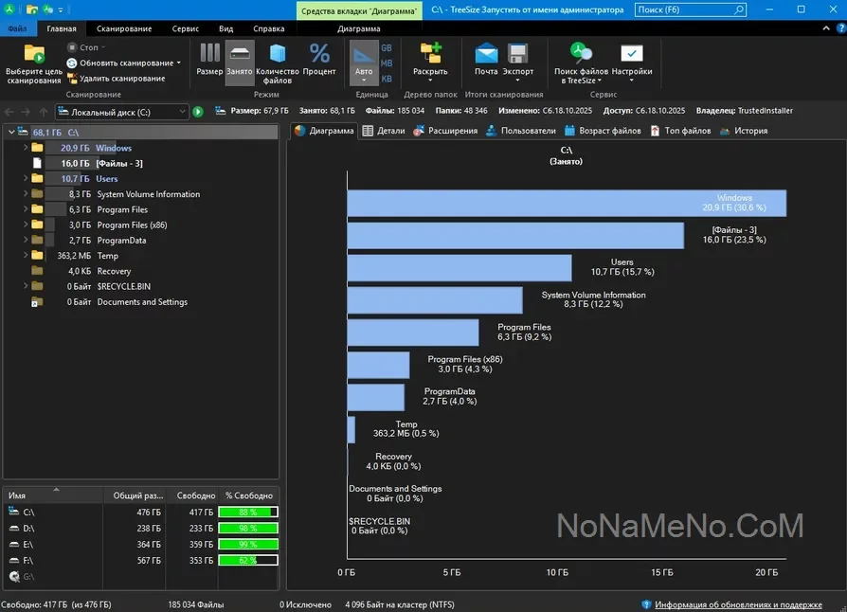Set size unit to GB
Viewport: 847px width, 612px height.
387,47
